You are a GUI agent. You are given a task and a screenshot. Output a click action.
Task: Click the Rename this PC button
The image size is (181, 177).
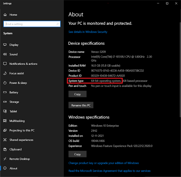click(x=81, y=105)
